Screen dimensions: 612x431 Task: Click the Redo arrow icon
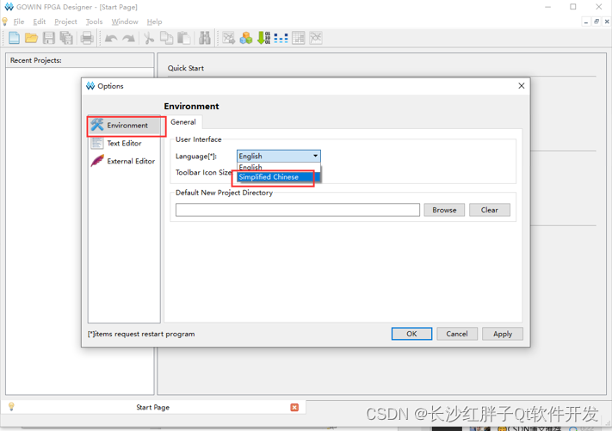point(128,38)
